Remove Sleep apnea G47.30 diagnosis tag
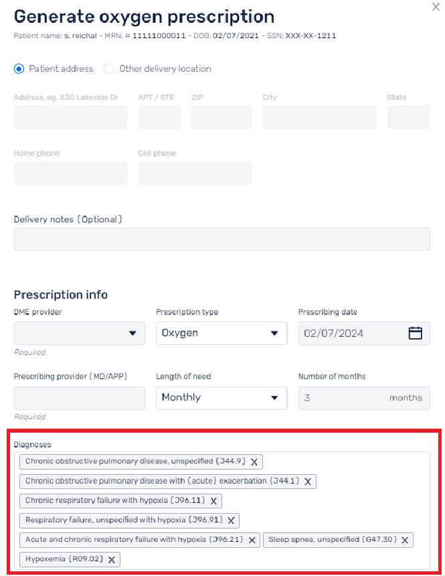The image size is (445, 576). pos(405,540)
